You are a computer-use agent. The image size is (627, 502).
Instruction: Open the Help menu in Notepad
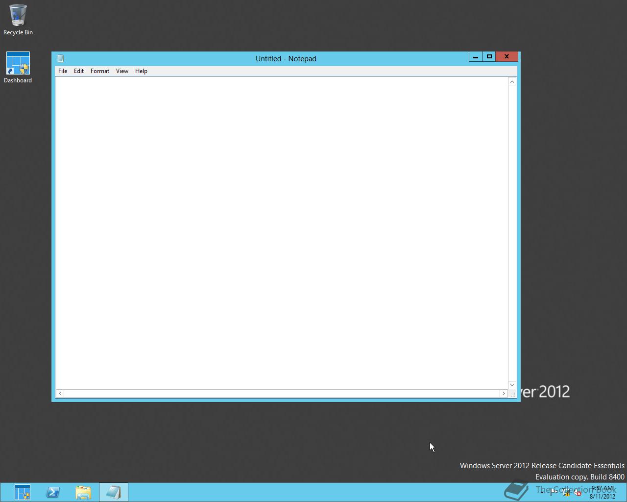point(141,71)
